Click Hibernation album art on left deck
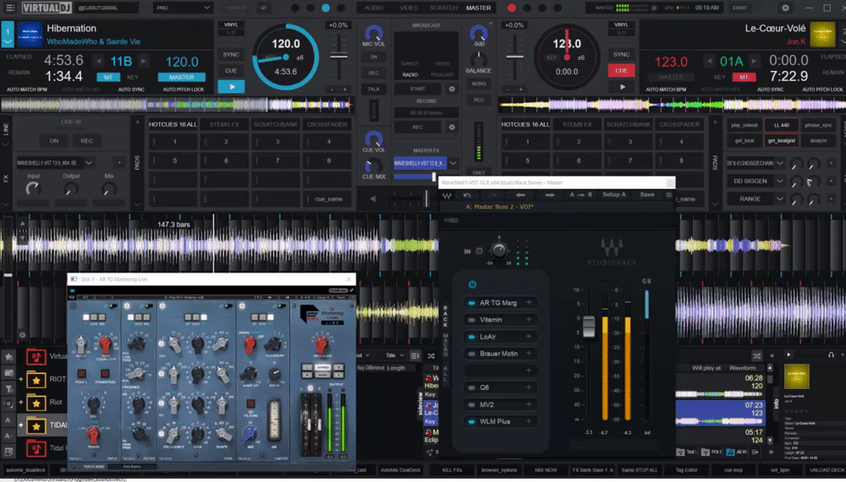The height and width of the screenshot is (482, 846). pos(30,34)
